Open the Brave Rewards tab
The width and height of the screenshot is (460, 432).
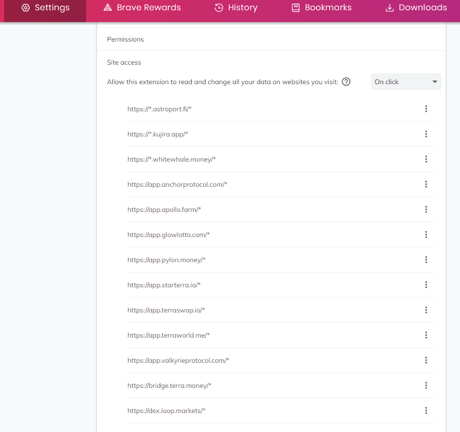pyautogui.click(x=142, y=8)
